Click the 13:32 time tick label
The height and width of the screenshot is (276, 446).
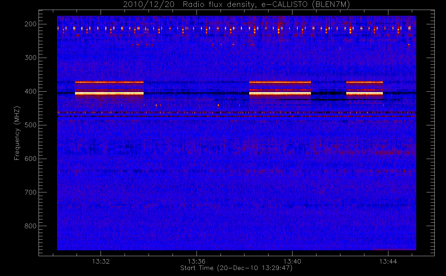101,261
